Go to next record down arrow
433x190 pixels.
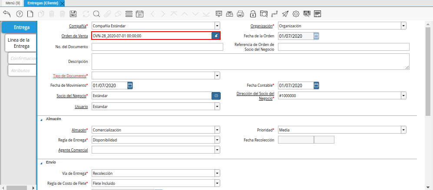tap(195, 14)
